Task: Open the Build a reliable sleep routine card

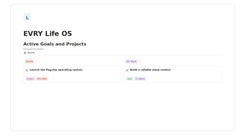Action: pyautogui.click(x=173, y=74)
